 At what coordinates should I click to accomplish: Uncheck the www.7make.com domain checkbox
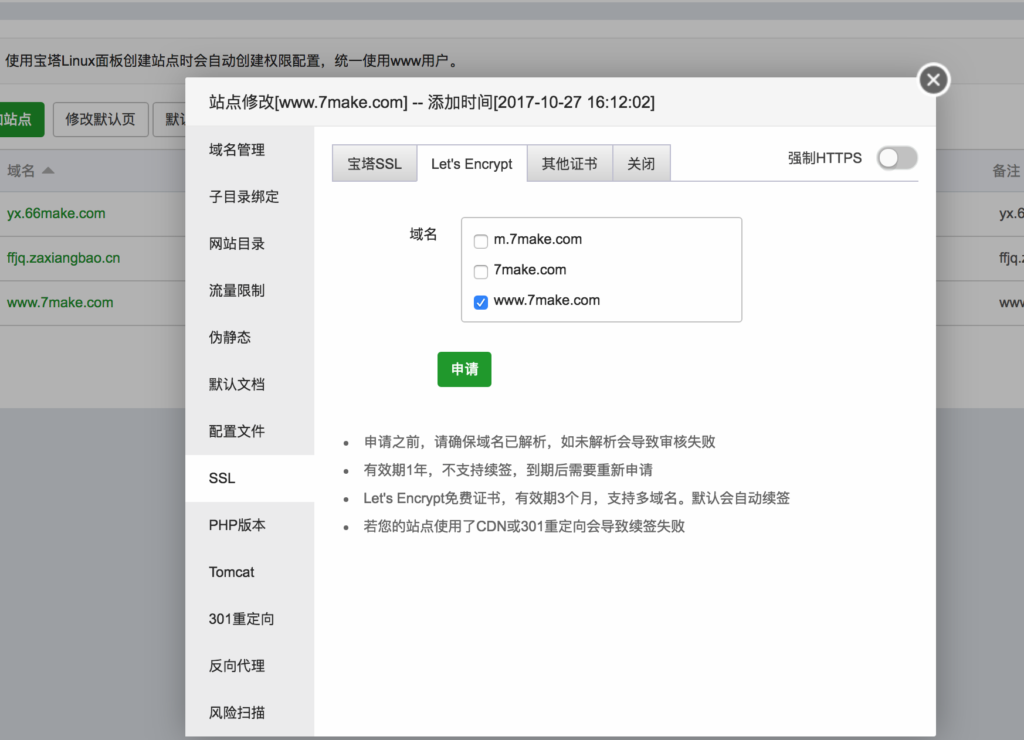point(481,302)
